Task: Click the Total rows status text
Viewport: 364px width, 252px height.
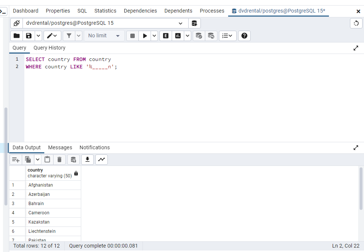Action: [37, 246]
